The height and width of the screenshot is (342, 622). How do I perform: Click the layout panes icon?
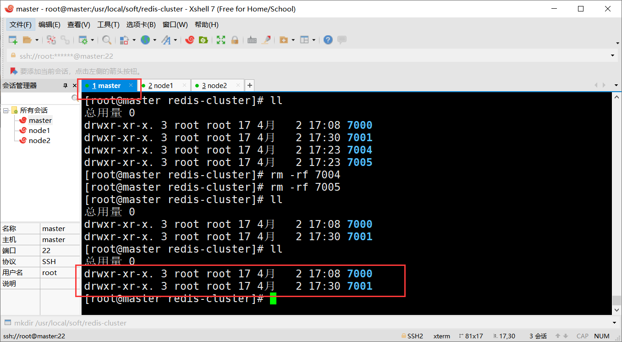click(x=304, y=40)
